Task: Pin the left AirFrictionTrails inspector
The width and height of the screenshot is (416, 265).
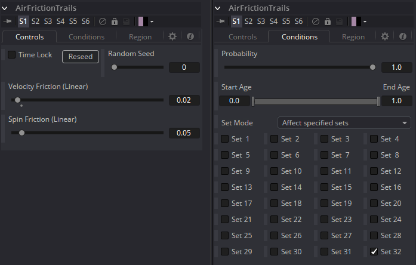Action: click(8, 21)
